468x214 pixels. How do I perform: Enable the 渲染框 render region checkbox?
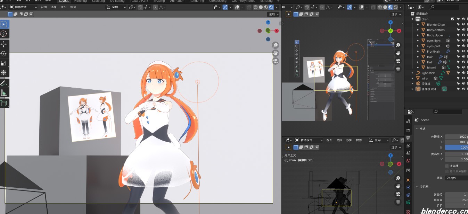[x=447, y=166]
